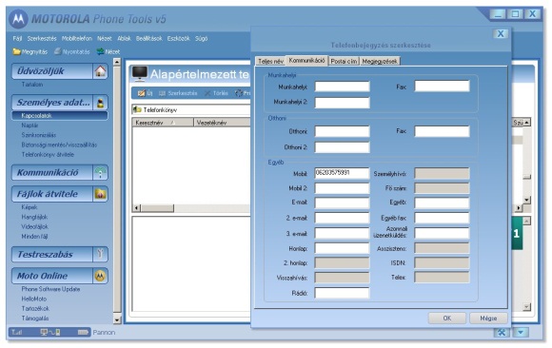The image size is (552, 348).
Task: Click the signal strength icon in status bar
Action: (17, 332)
